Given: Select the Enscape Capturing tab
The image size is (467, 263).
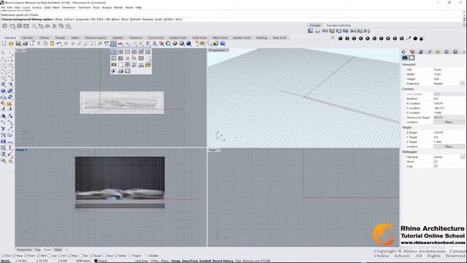Looking at the screenshot, I should coord(339,26).
